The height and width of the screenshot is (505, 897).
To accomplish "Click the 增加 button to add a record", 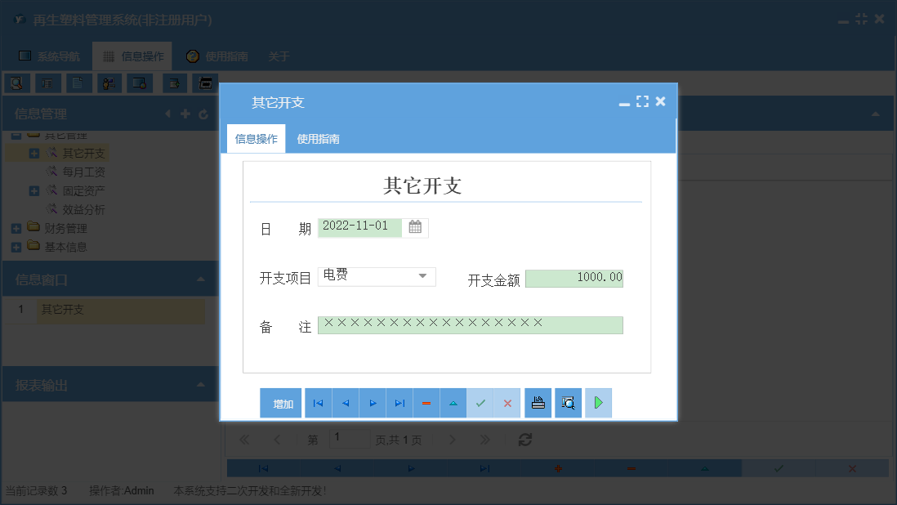I will 280,402.
